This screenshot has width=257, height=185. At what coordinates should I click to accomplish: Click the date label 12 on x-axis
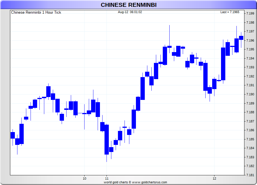tap(214, 178)
